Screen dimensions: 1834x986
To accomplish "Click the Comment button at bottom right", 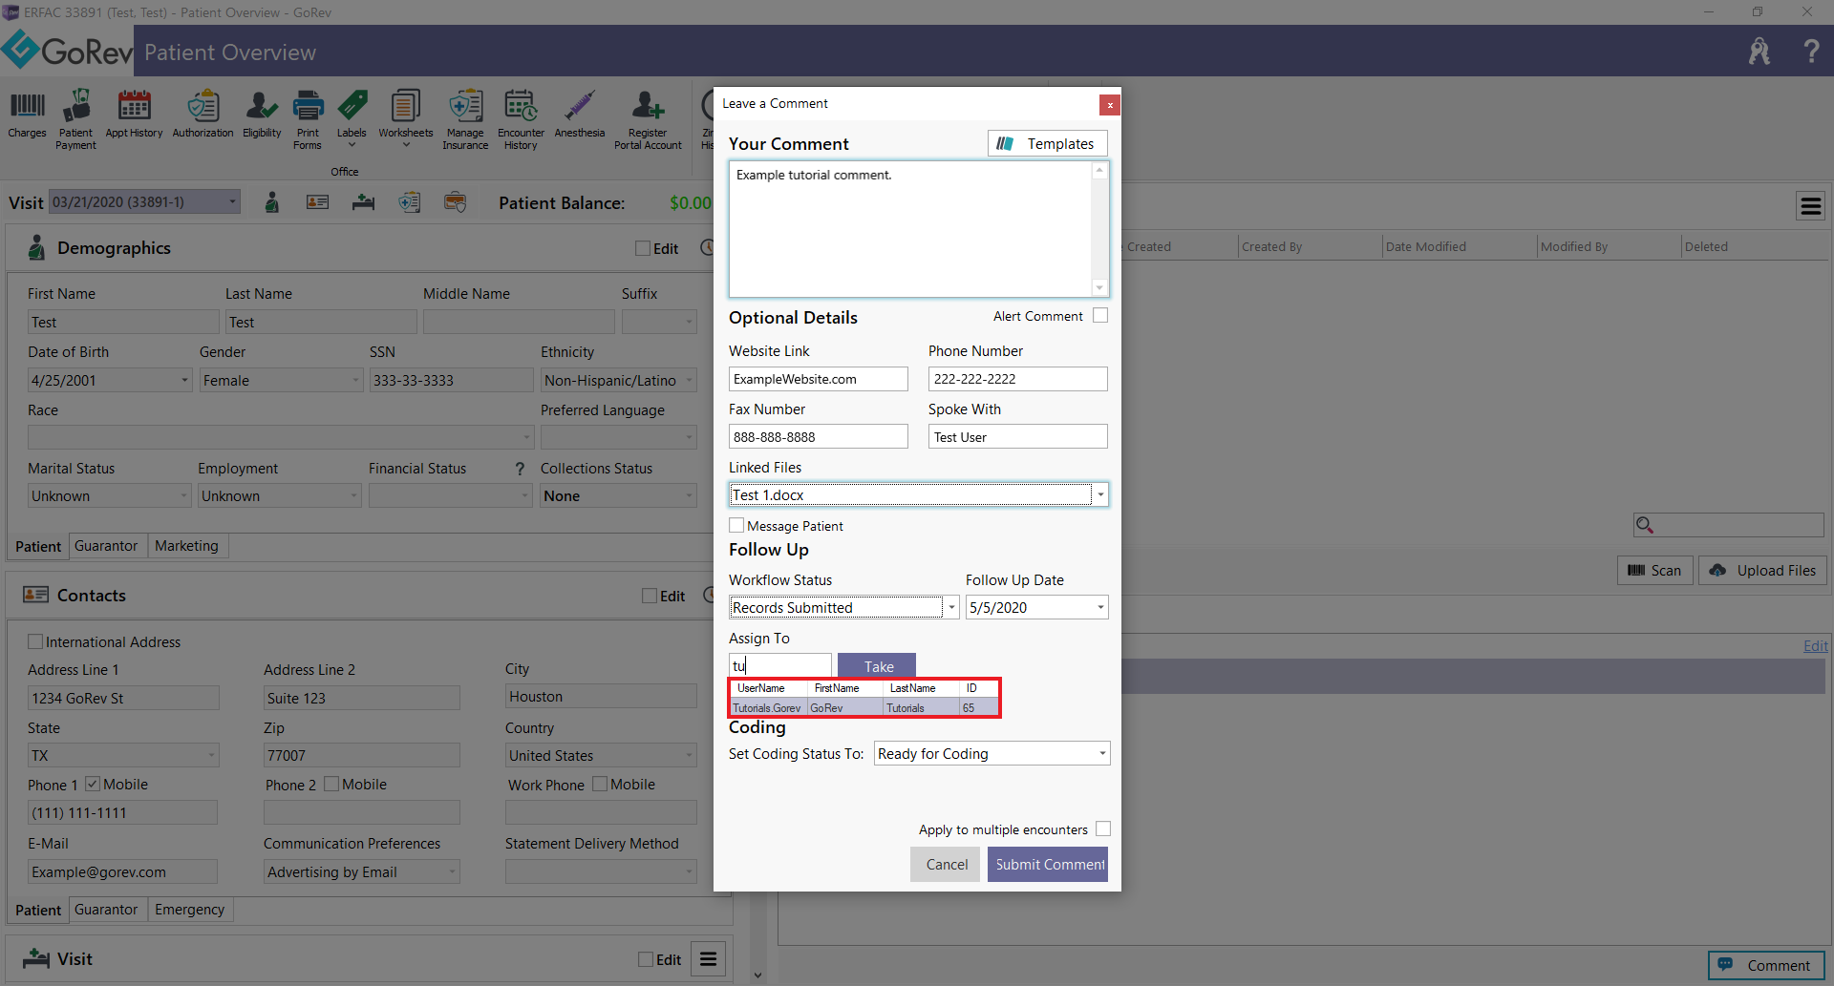I will (x=1766, y=965).
